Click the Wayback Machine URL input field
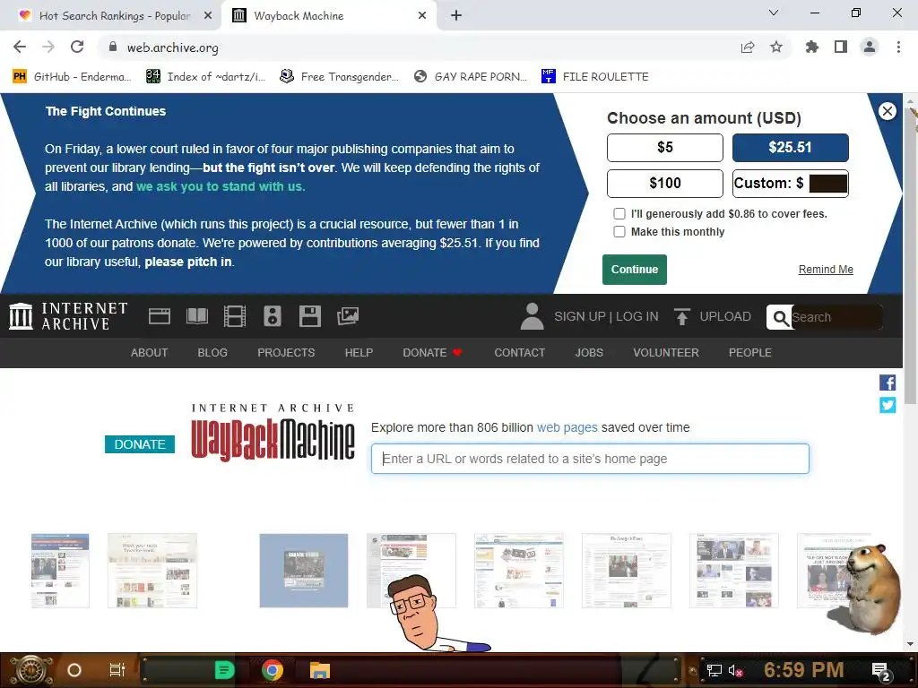This screenshot has width=918, height=688. coord(590,459)
